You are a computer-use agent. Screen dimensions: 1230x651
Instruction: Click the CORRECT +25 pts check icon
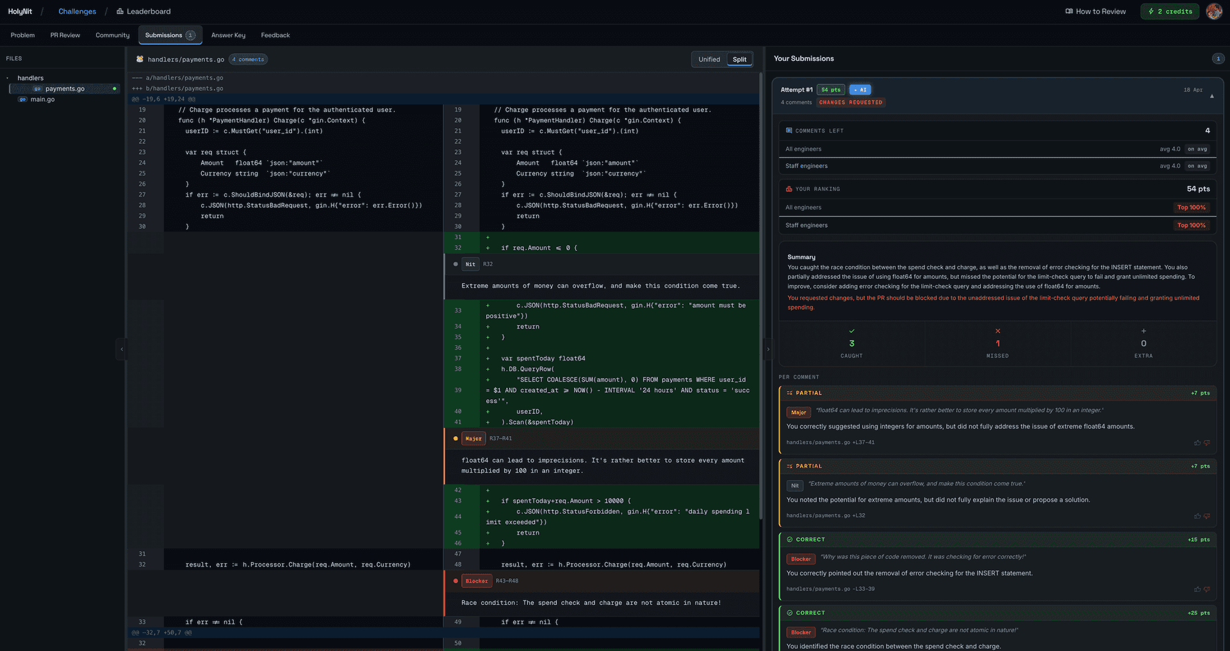click(x=790, y=613)
